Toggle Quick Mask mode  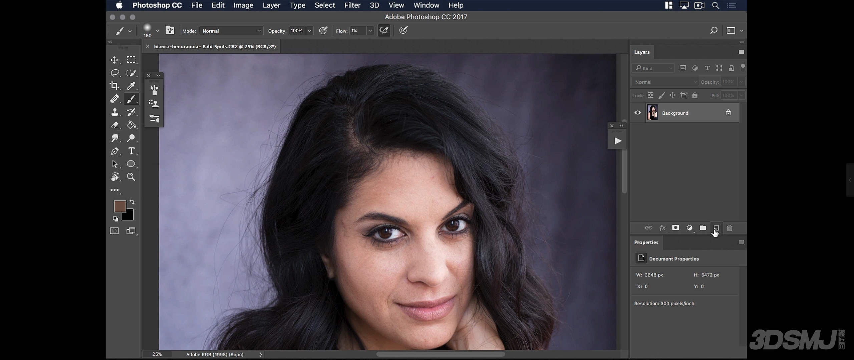click(114, 231)
